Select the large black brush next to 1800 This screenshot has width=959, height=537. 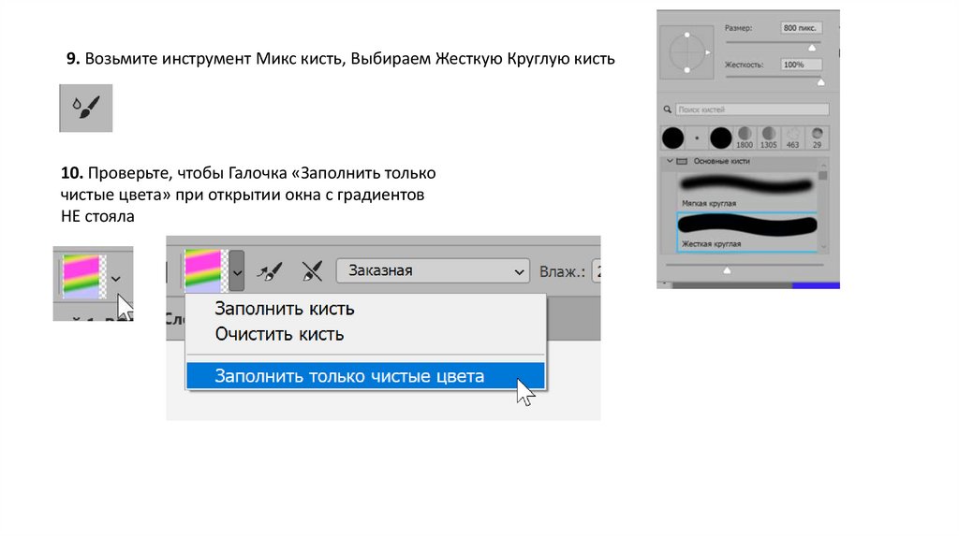720,138
